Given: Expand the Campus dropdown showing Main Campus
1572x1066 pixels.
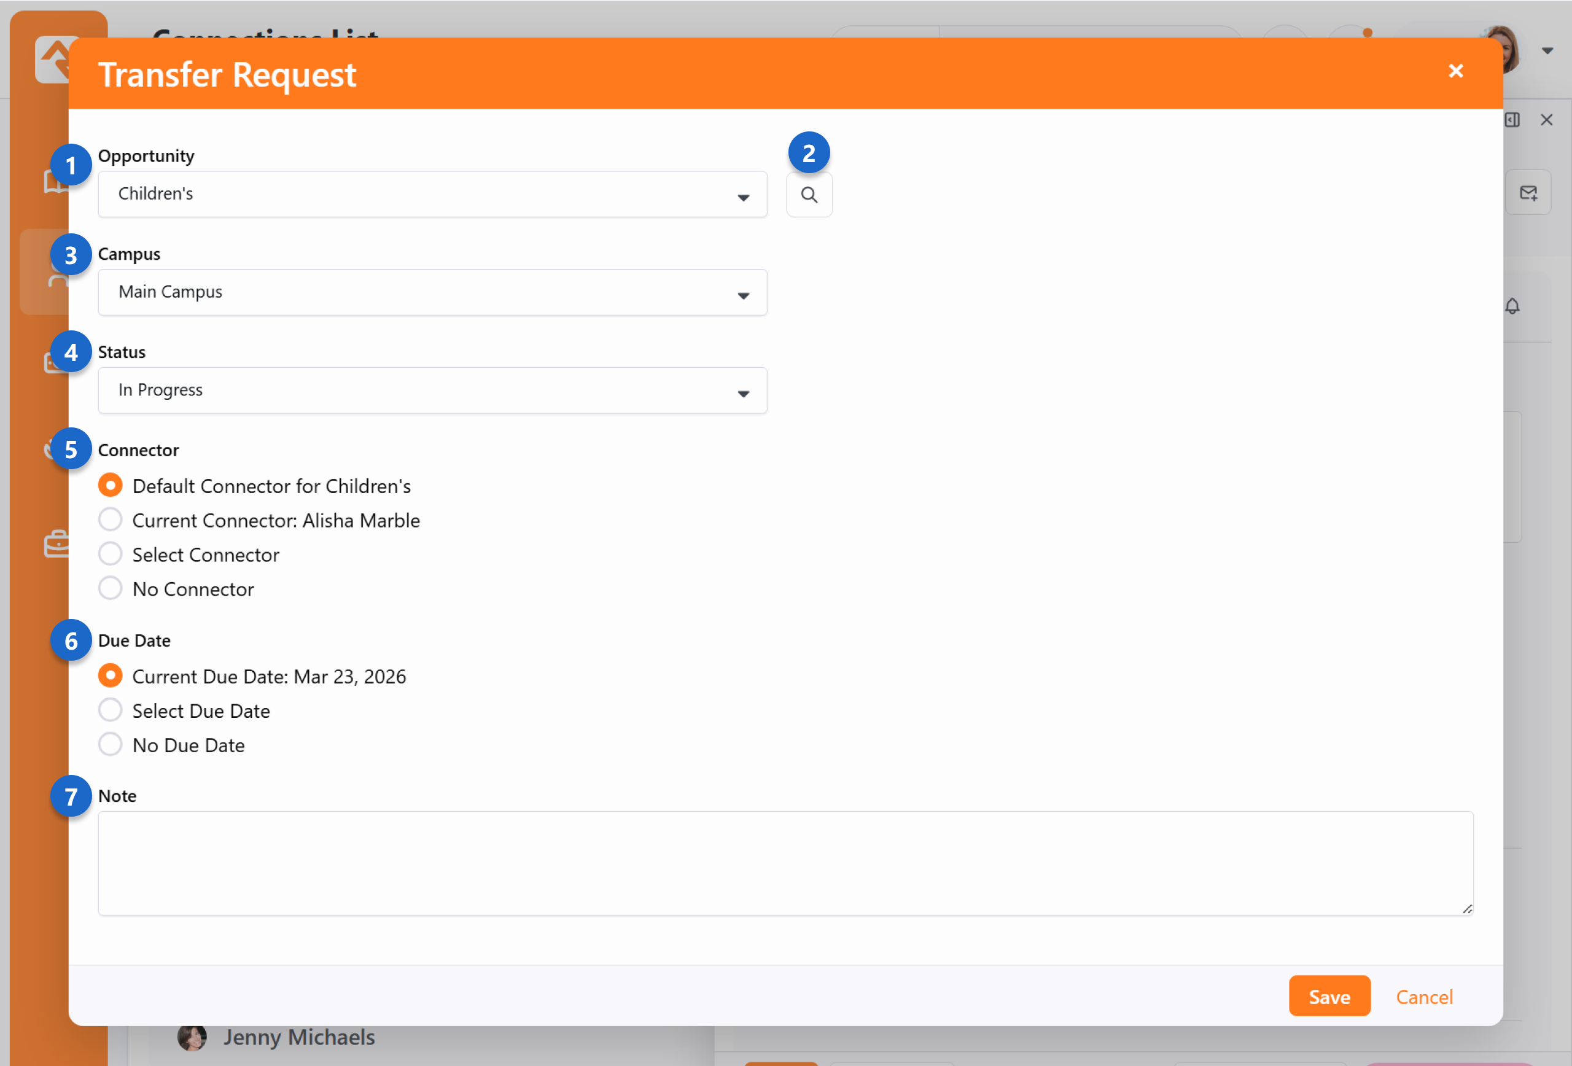Looking at the screenshot, I should (432, 292).
